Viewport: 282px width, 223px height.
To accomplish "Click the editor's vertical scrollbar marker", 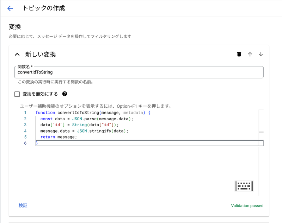I will tap(261, 132).
